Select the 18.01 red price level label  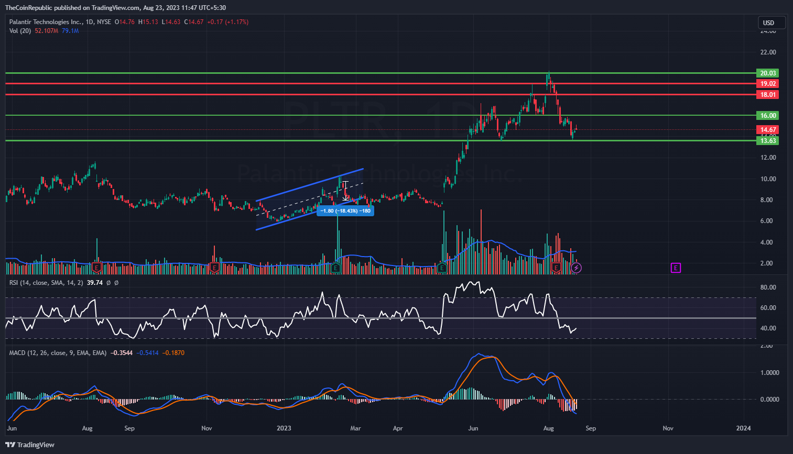pyautogui.click(x=768, y=94)
